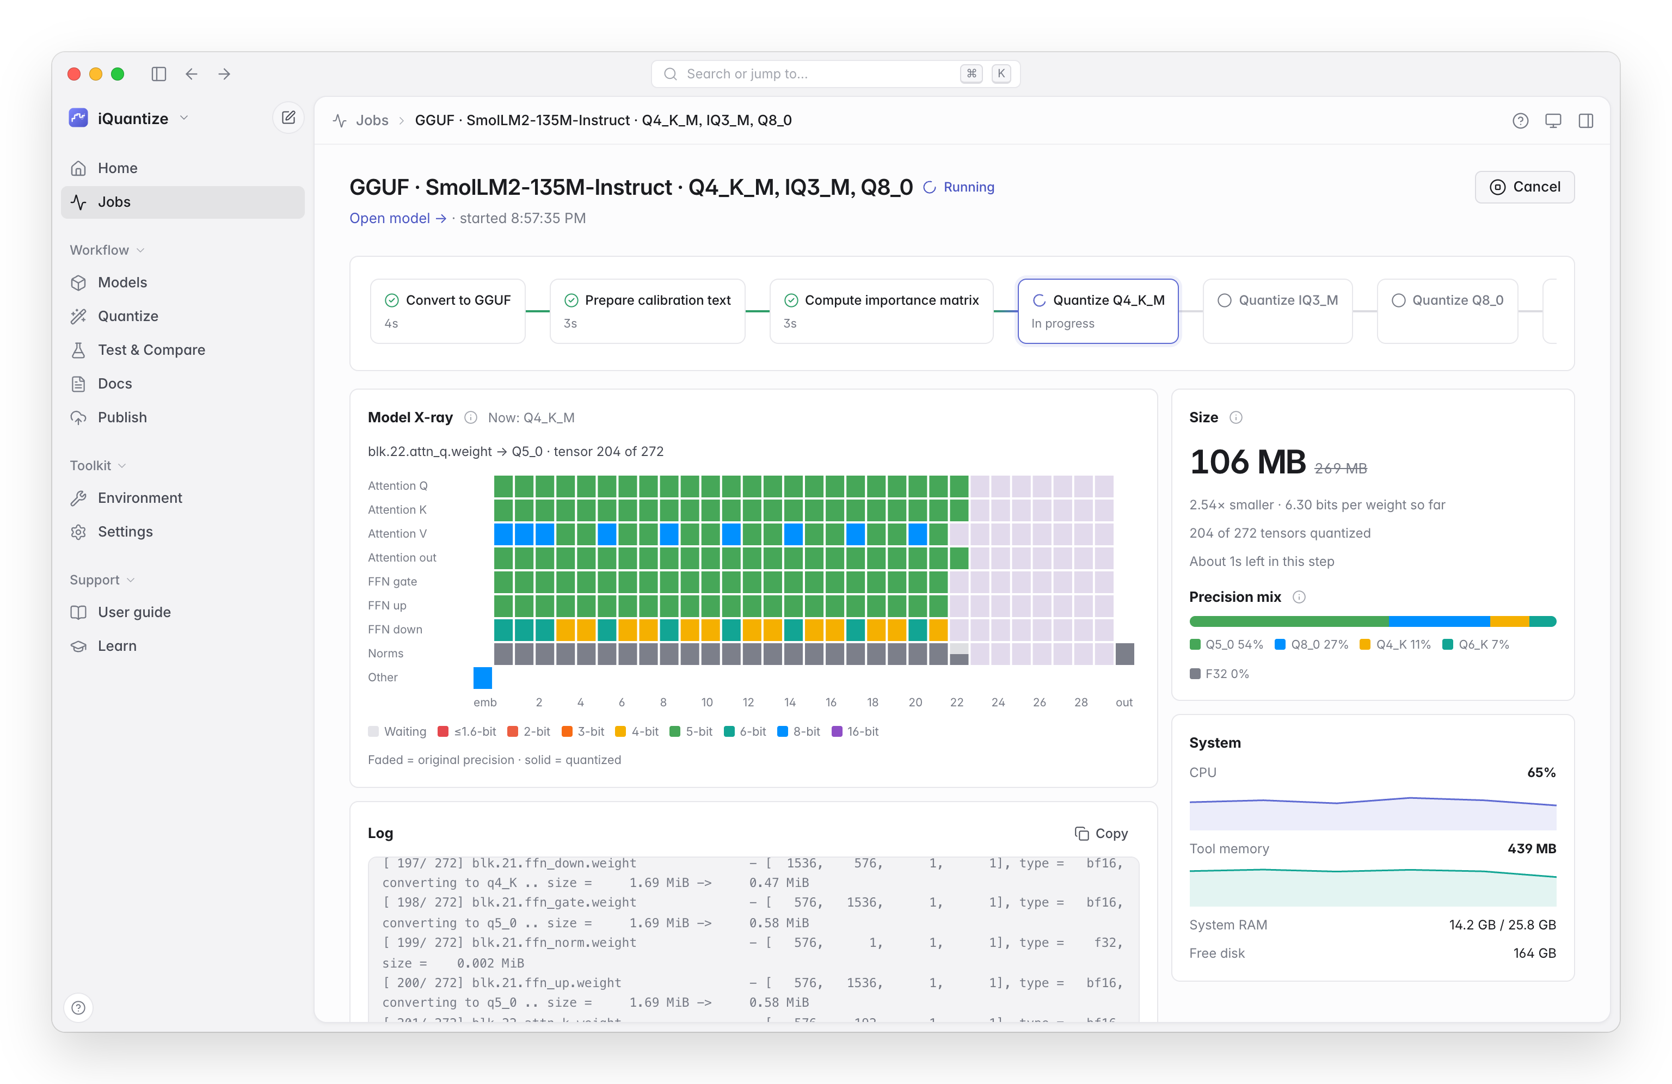Click the Jobs activity icon in breadcrumb

pyautogui.click(x=340, y=120)
